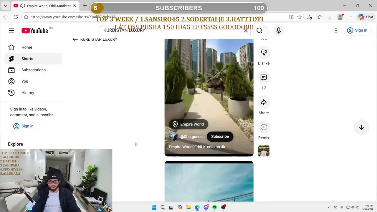Open Windows Start menu
Viewport: 377px width, 212px height.
tap(154, 207)
